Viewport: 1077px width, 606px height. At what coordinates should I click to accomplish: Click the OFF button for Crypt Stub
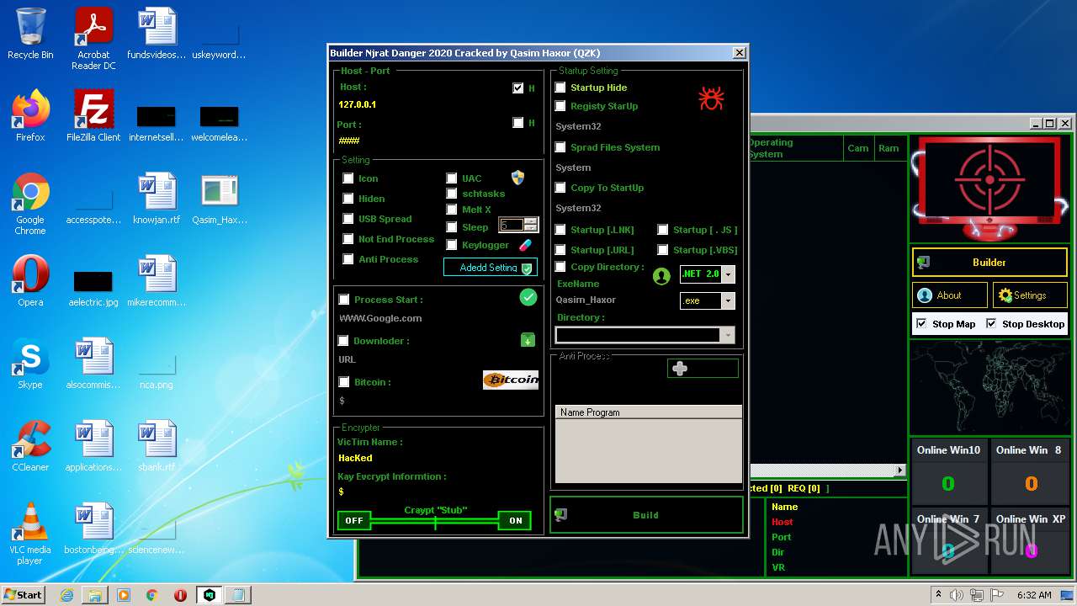click(x=354, y=520)
